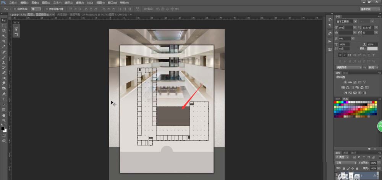Apply Faux Bold text style
This screenshot has height=180, width=382.
[340, 55]
